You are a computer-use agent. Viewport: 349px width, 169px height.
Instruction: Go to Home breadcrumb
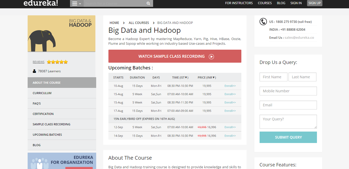[114, 23]
